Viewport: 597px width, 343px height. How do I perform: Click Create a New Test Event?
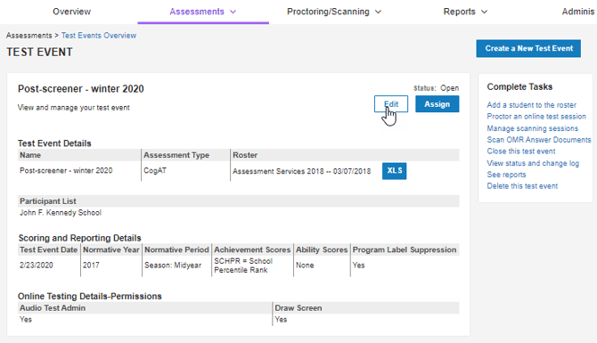[528, 48]
